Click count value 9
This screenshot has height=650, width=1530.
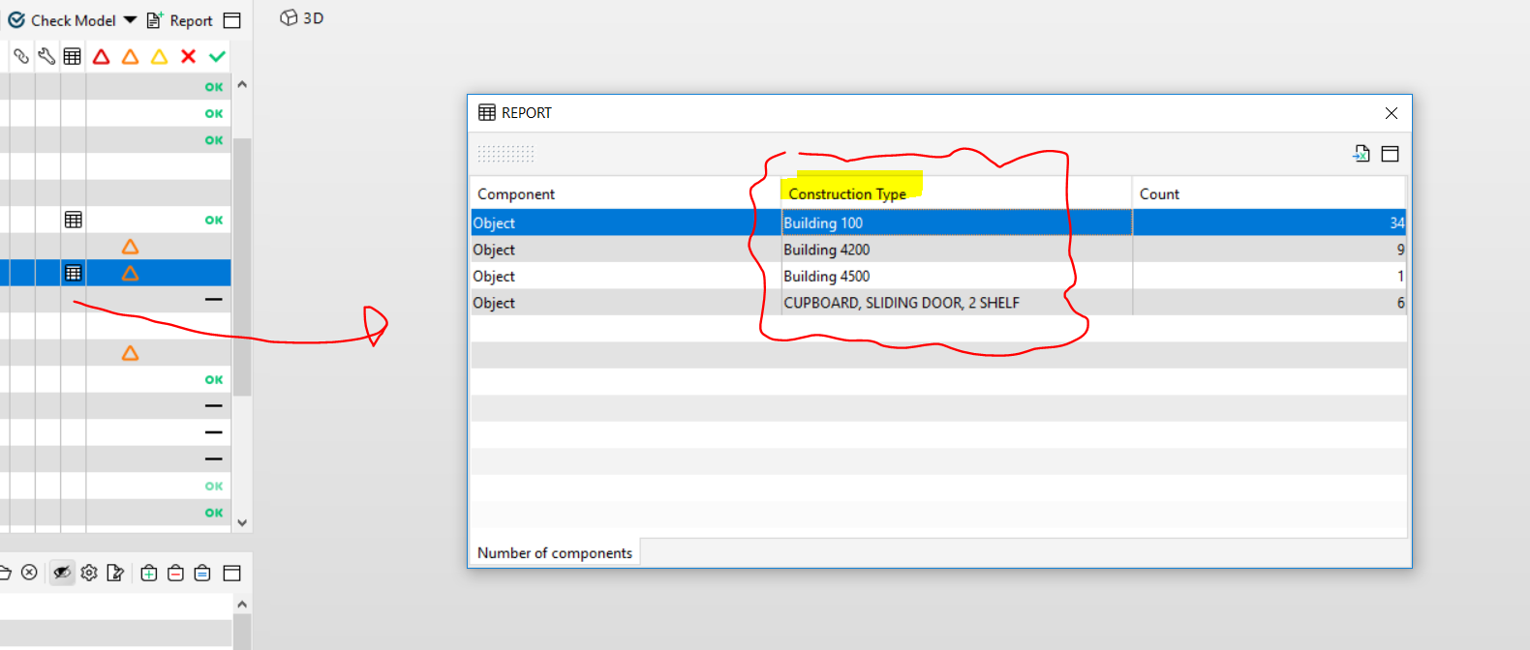coord(1400,250)
